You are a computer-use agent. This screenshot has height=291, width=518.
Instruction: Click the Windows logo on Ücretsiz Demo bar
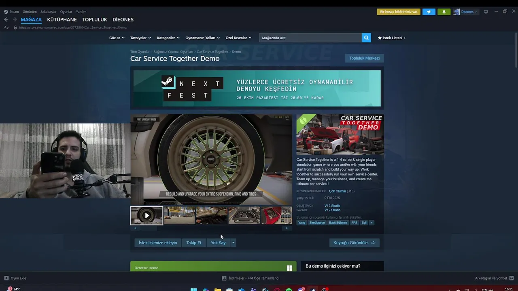[289, 268]
